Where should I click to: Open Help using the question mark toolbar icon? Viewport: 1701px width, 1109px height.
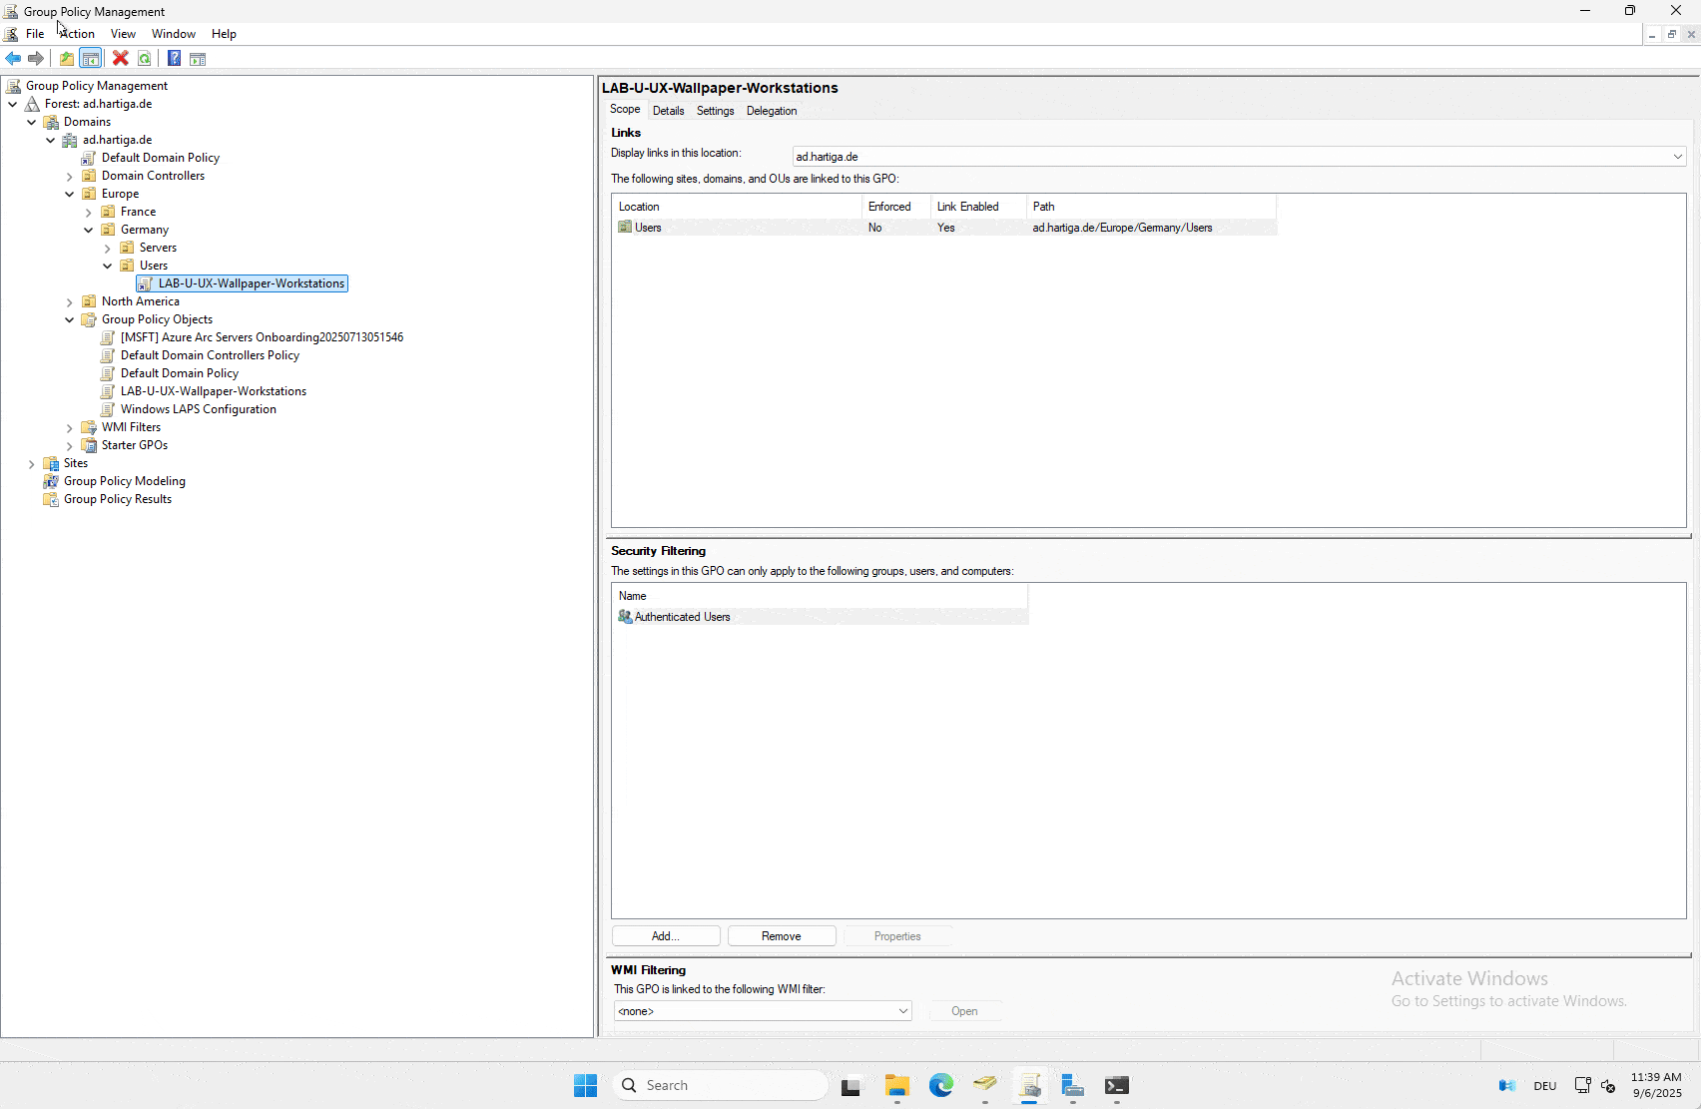[174, 58]
